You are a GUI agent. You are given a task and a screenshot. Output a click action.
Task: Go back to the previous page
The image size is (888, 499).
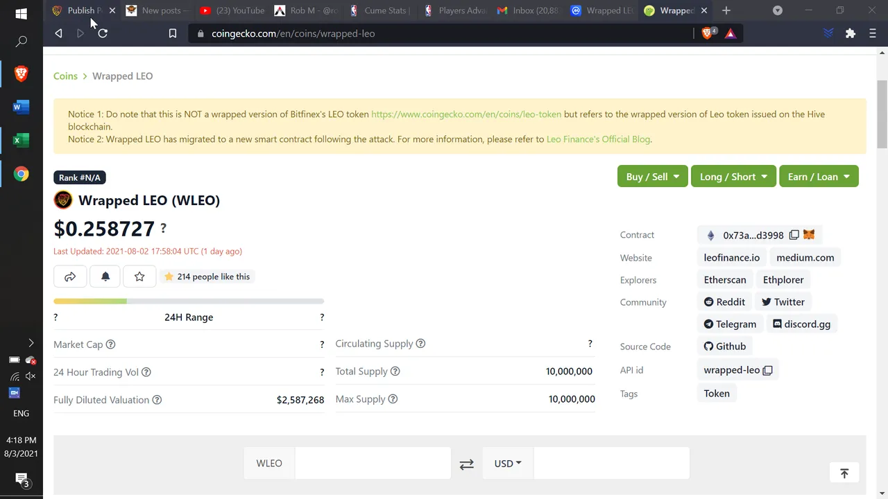[58, 33]
